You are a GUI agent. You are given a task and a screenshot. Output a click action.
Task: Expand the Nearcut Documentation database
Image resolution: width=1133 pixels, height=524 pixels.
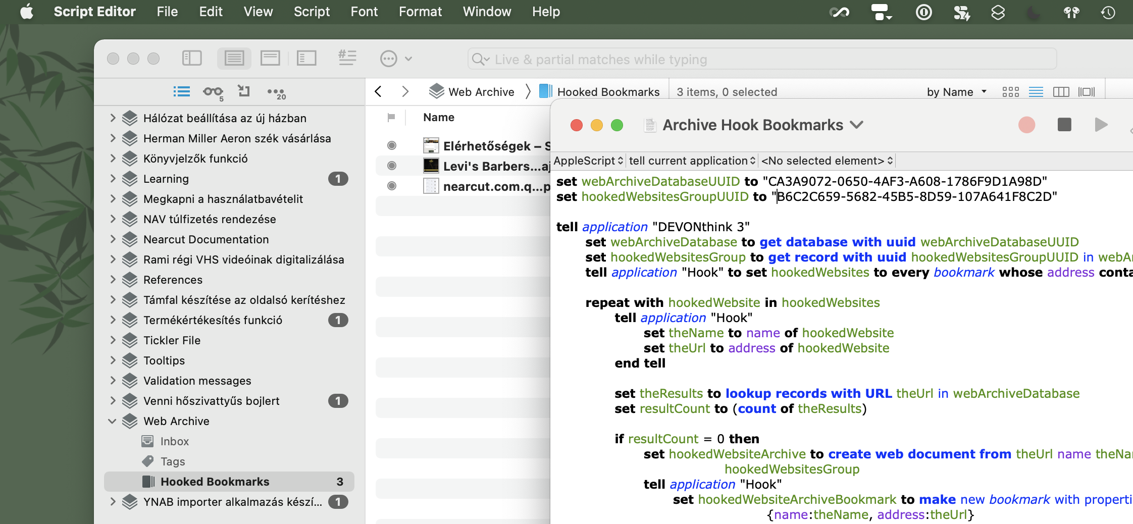point(113,239)
